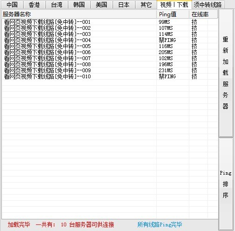Viewport: 235px width, 231px height.
Task: Go to the 其它 tab
Action: [146, 5]
